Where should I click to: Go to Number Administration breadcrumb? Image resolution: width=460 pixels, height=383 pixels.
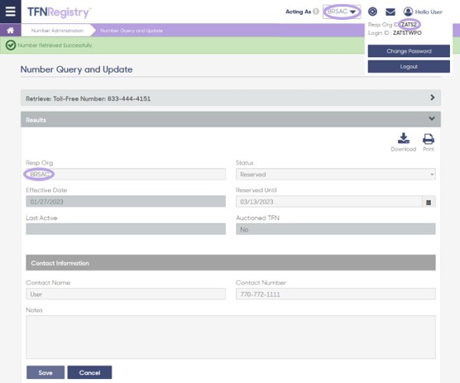click(x=57, y=31)
